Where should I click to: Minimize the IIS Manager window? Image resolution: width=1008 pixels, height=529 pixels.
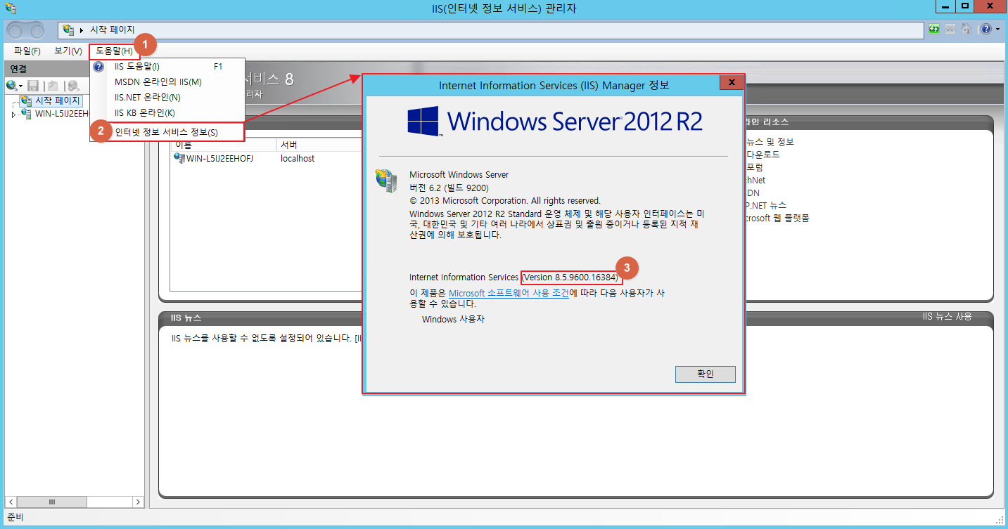(945, 6)
